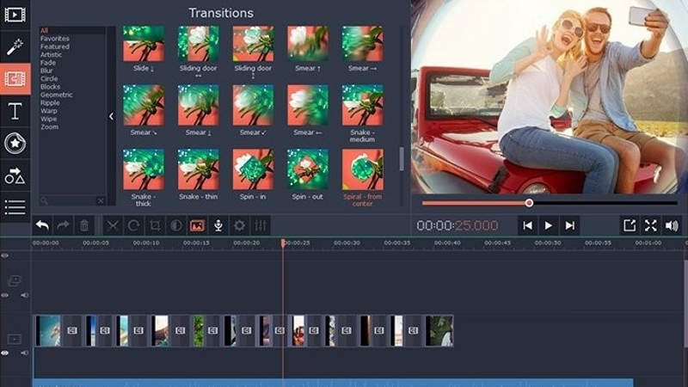
Task: Click the preview seek slider handle
Action: 529,203
